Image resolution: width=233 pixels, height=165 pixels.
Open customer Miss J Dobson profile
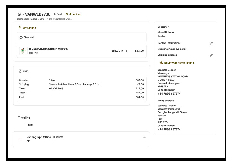[165, 32]
